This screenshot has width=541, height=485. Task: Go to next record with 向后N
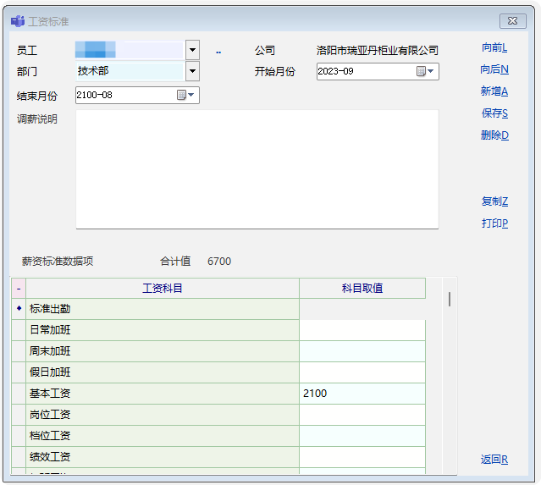[x=494, y=69]
